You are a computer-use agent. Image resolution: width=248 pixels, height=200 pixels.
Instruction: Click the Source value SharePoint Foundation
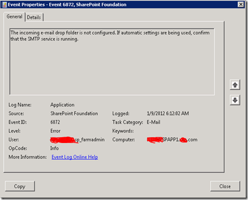pos(74,114)
